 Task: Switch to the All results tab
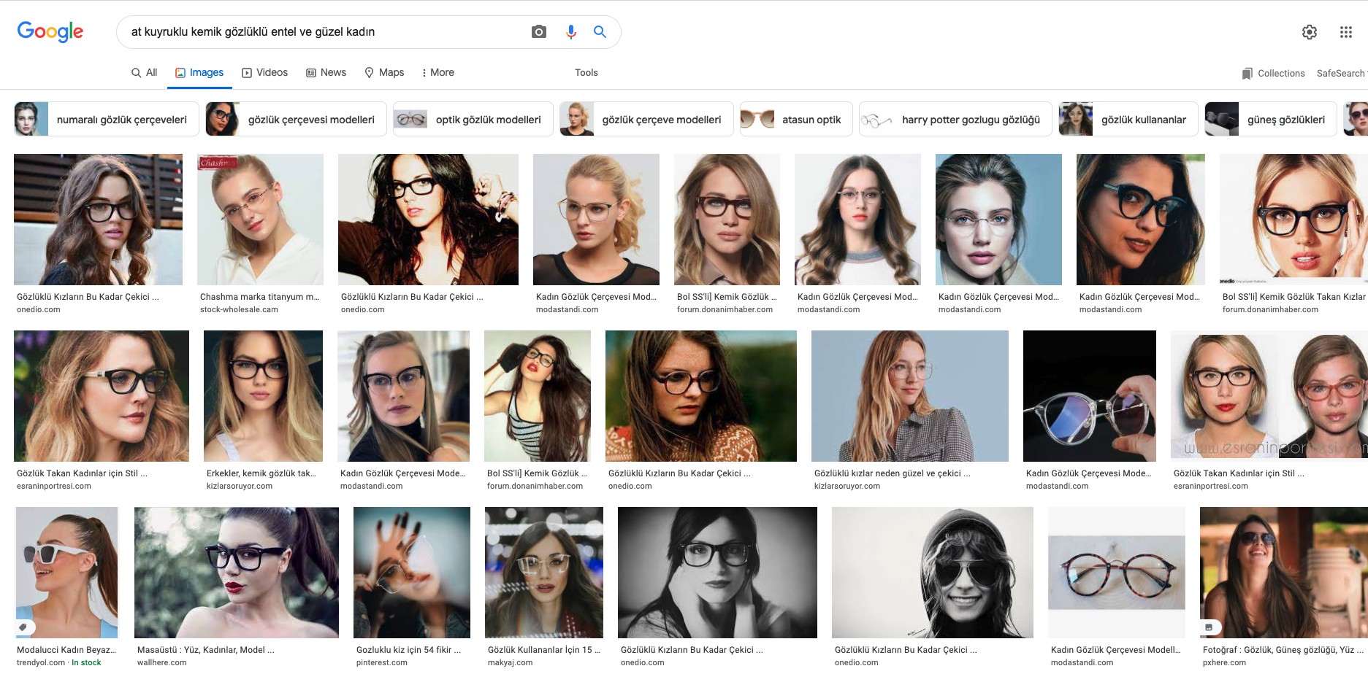tap(145, 72)
